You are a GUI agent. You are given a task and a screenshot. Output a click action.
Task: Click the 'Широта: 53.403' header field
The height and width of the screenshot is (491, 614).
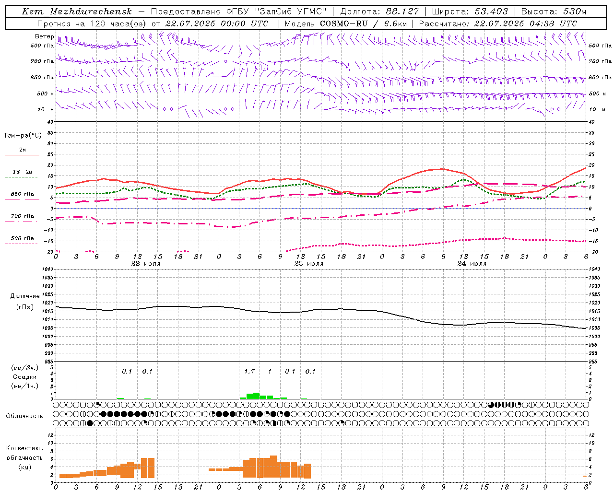point(470,12)
